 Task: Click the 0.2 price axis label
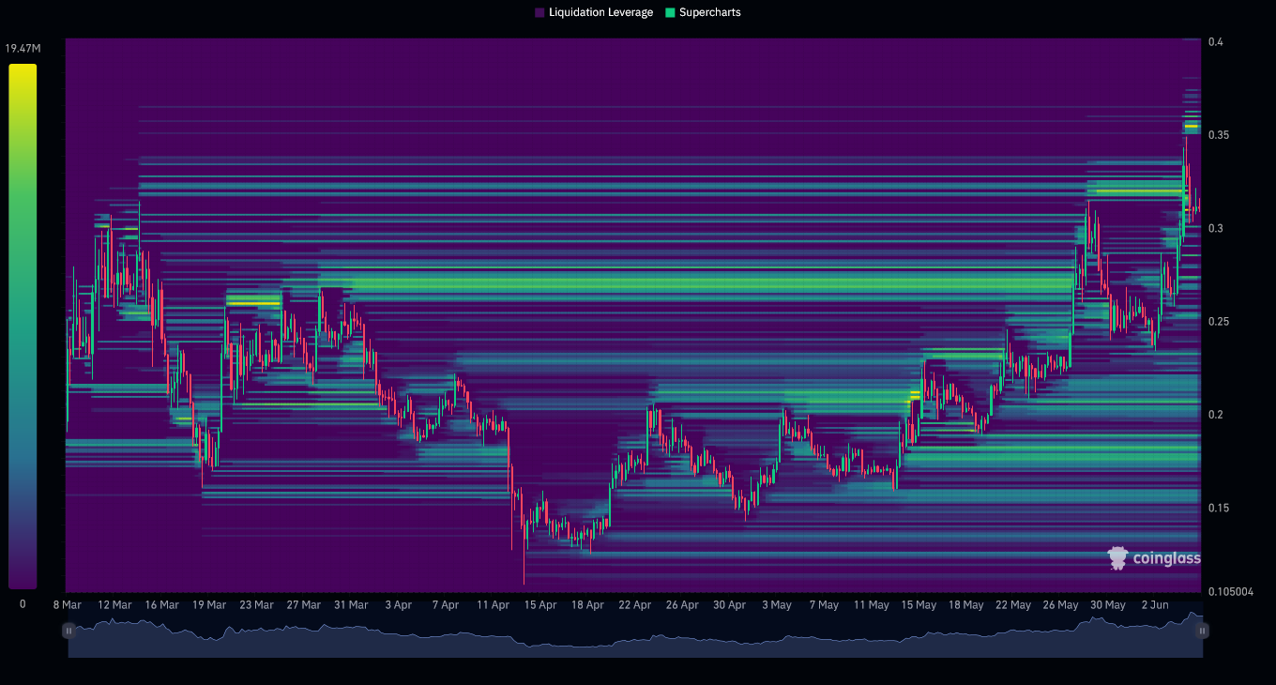pyautogui.click(x=1215, y=415)
